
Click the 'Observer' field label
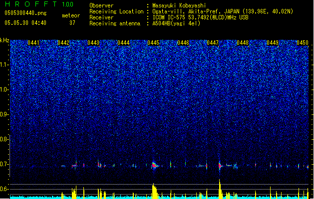101,5
